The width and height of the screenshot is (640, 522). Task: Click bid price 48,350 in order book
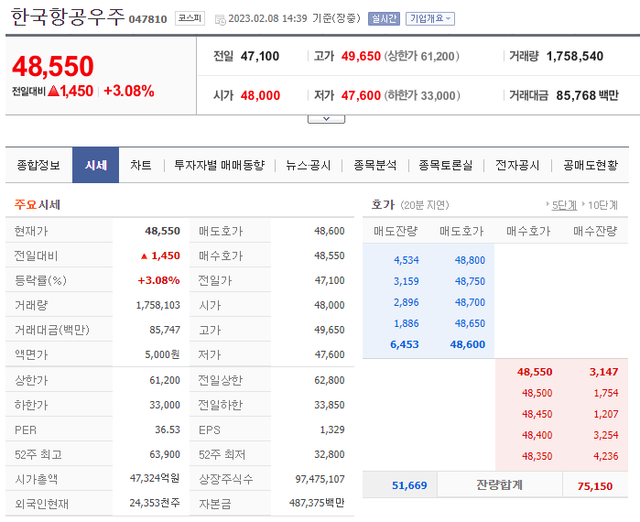coord(537,456)
